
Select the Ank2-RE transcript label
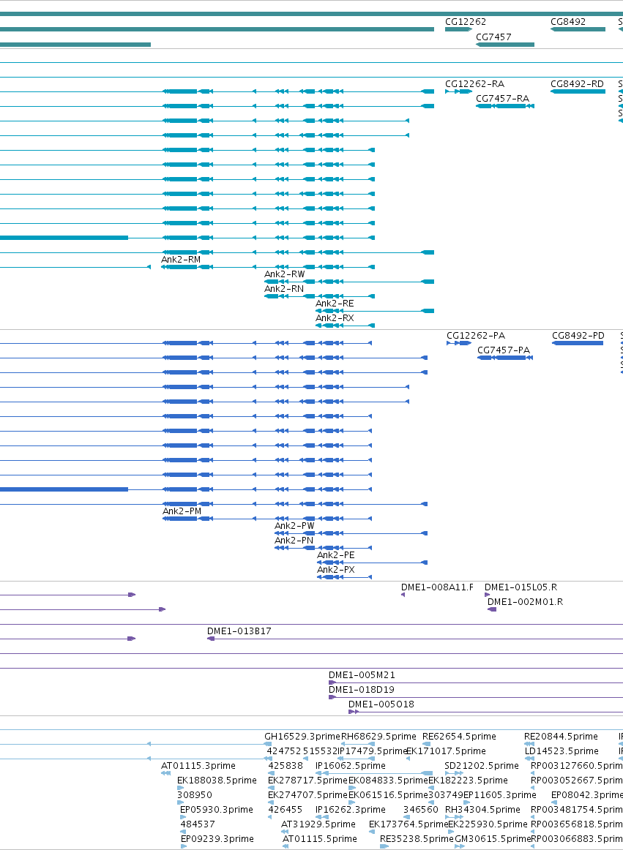coord(335,304)
